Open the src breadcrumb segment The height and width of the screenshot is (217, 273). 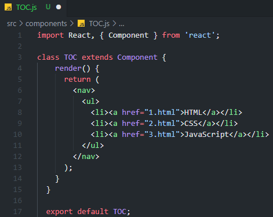12,24
